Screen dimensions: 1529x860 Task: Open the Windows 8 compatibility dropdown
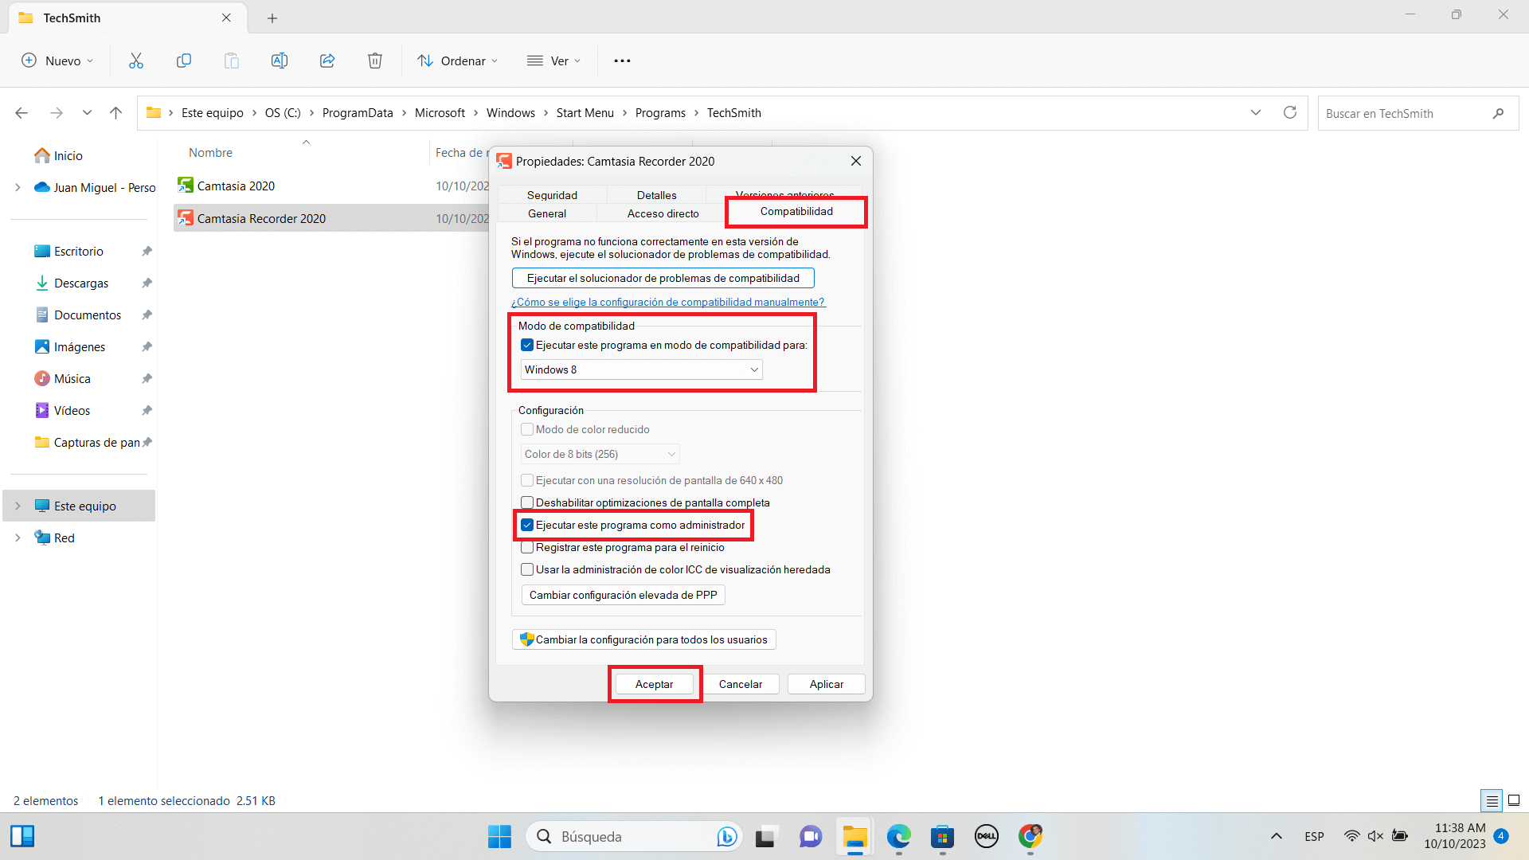641,369
